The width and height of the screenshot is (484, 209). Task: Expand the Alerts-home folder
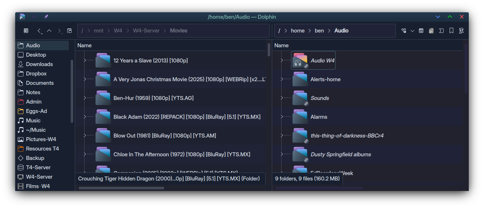click(x=282, y=79)
